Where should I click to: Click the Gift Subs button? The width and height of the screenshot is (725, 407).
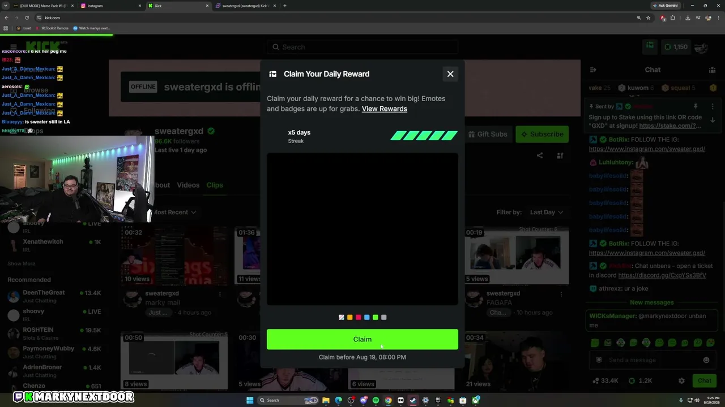coord(487,134)
